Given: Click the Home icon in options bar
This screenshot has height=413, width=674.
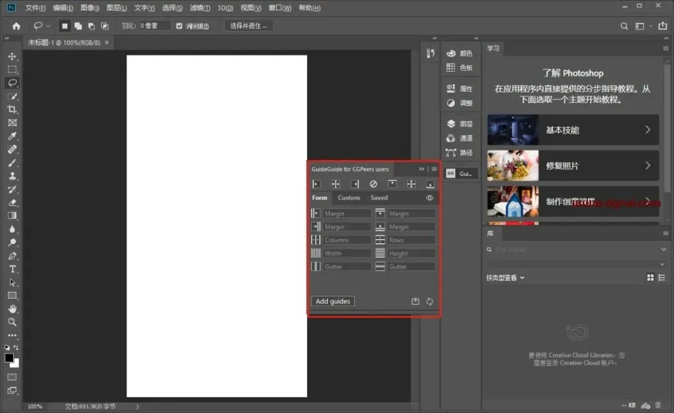Looking at the screenshot, I should point(16,26).
